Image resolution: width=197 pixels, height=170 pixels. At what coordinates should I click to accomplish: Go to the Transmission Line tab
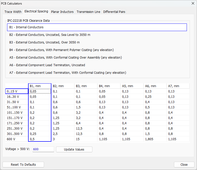[88, 12]
